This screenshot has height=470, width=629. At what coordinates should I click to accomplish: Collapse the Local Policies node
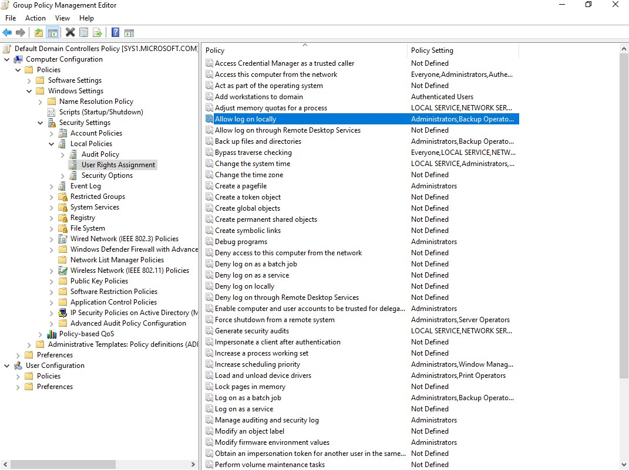51,144
